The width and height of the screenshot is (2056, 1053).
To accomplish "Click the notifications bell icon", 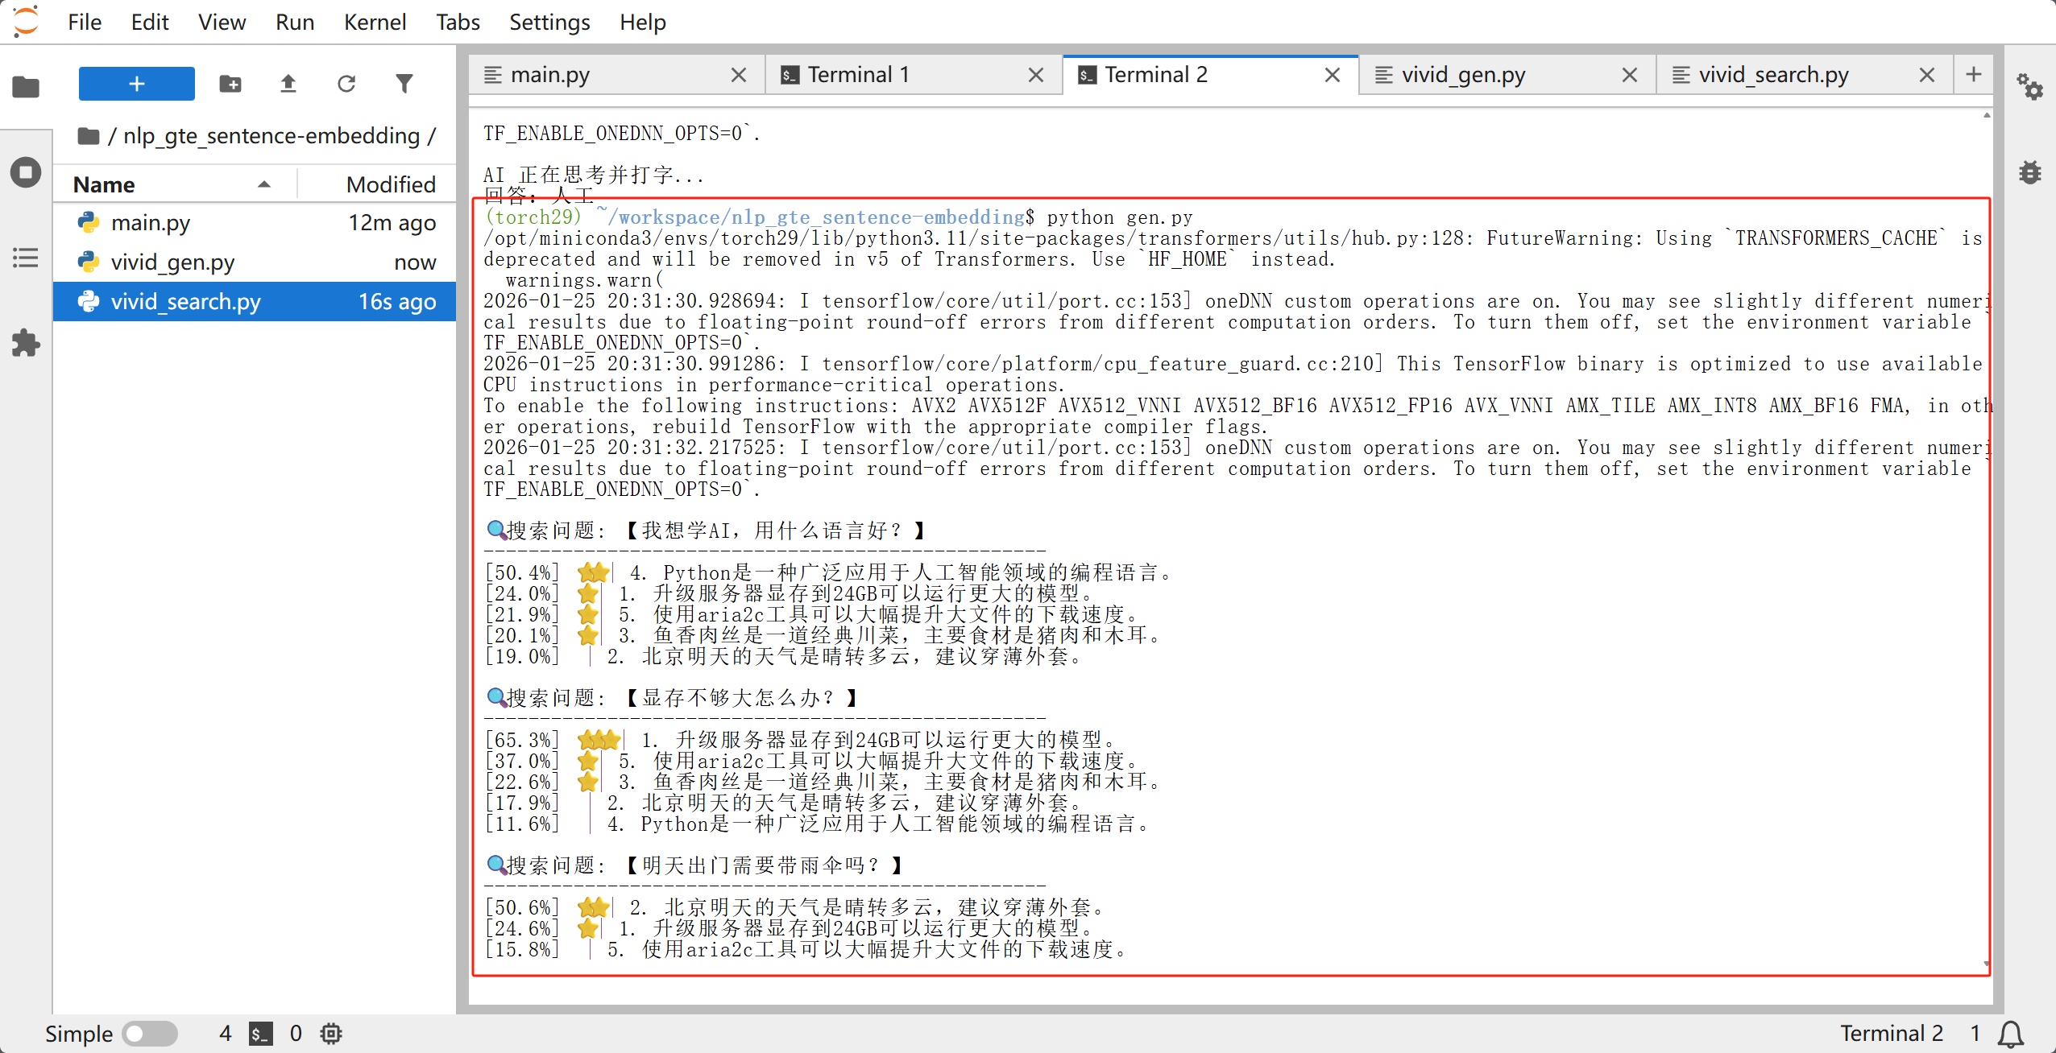I will (x=2011, y=1034).
